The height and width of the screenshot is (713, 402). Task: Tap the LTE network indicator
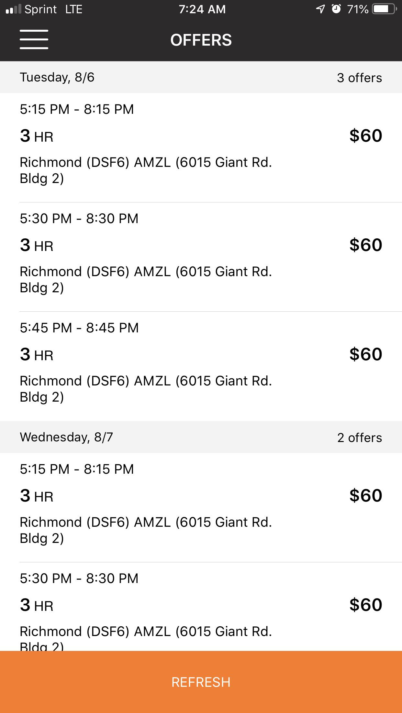point(73,9)
